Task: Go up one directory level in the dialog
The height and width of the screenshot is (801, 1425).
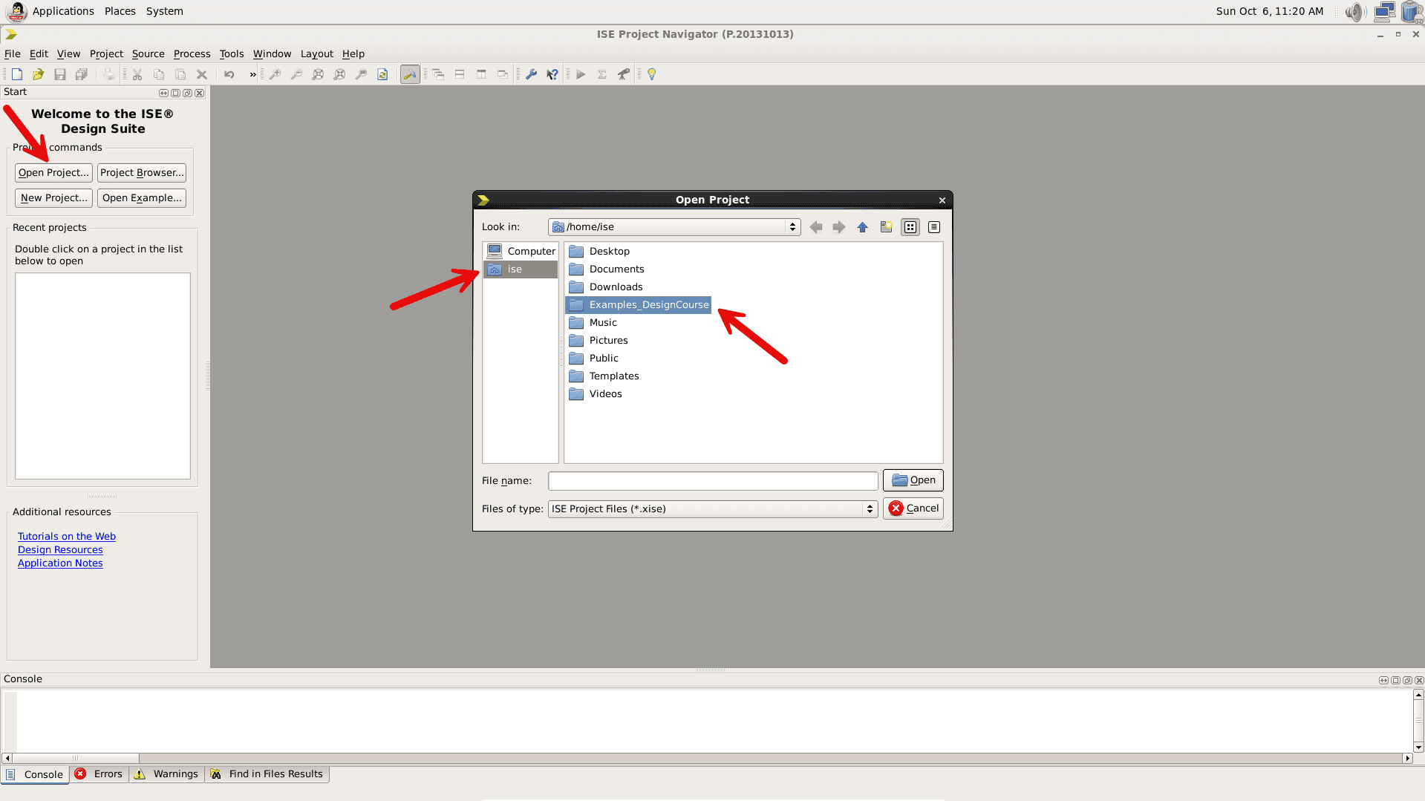Action: click(x=862, y=227)
